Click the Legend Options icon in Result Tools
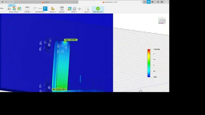205x115 pixels. (x=9, y=9)
